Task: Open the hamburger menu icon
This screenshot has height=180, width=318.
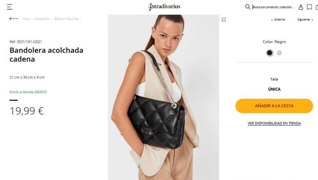Action: [10, 7]
